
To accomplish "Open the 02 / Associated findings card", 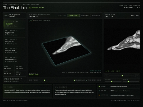I will coord(75,91).
